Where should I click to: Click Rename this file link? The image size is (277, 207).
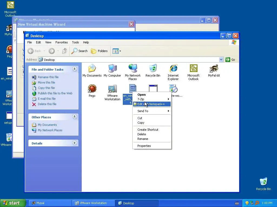(x=48, y=77)
